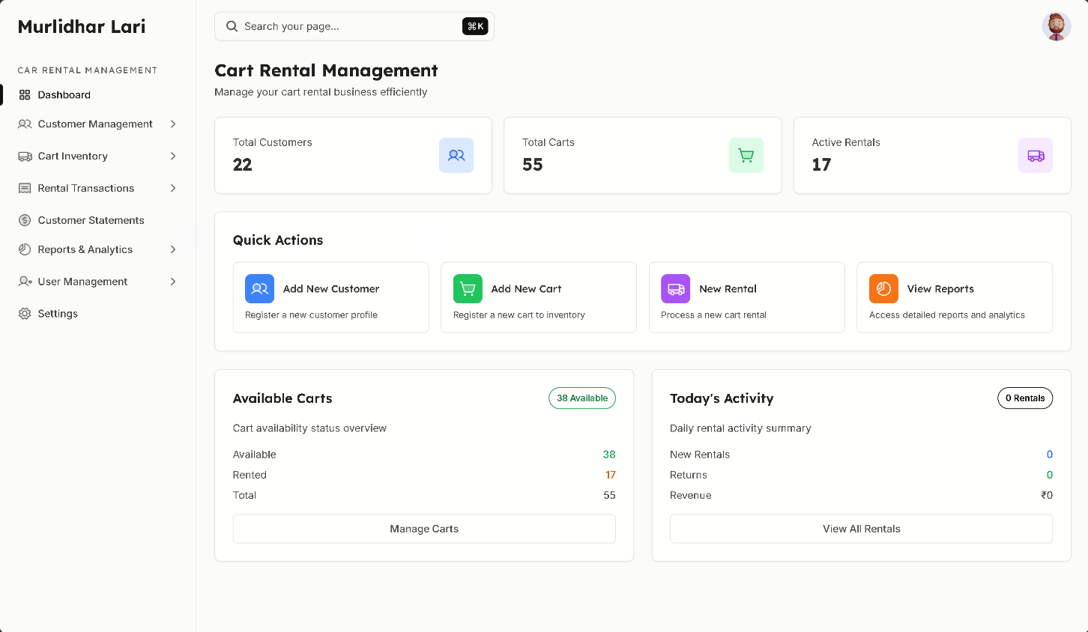
Task: Click the blue Add New Customer icon
Action: (259, 288)
